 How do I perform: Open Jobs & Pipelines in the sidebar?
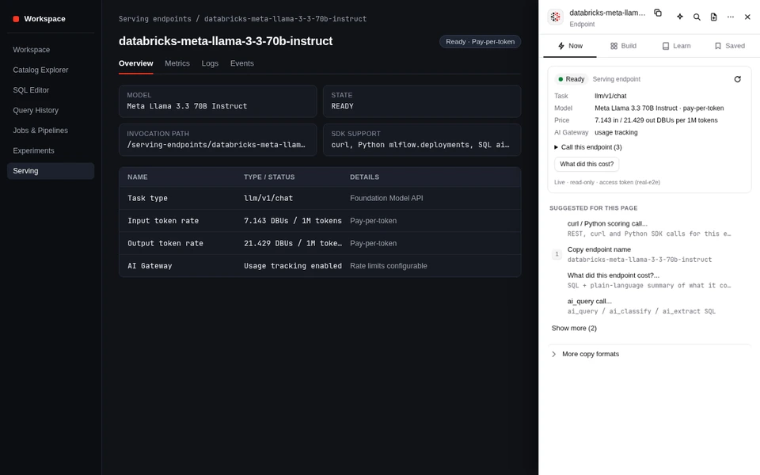pos(51,131)
